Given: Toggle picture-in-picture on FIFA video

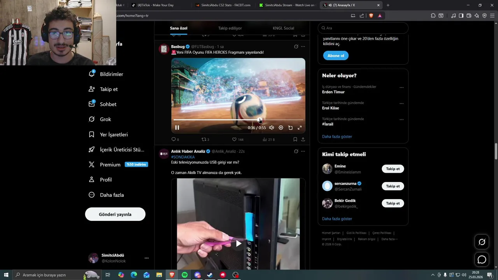Looking at the screenshot, I should [x=290, y=128].
